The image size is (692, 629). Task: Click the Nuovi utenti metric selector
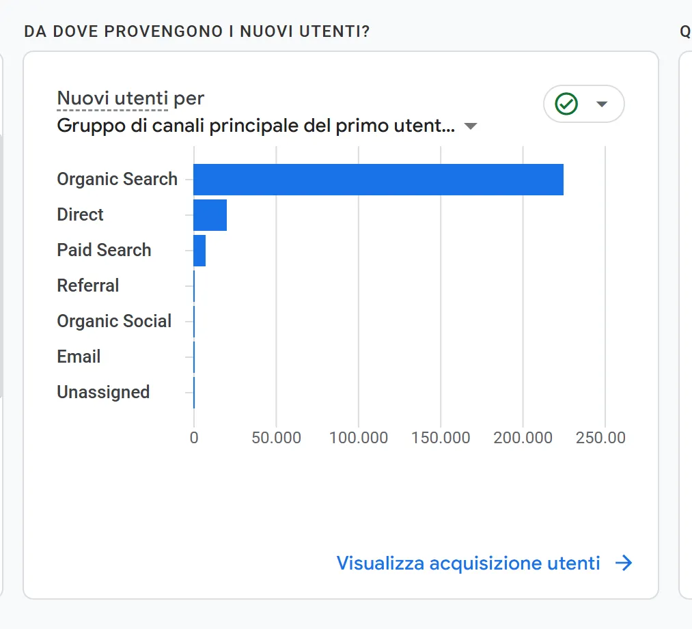coord(112,98)
